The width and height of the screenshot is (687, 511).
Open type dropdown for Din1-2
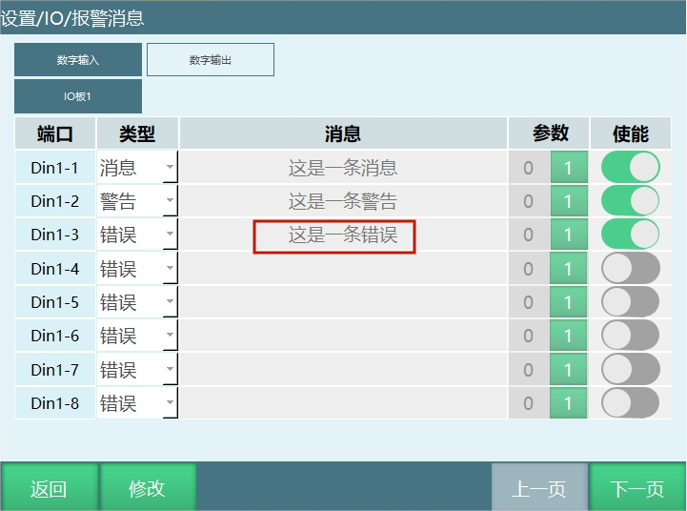[x=137, y=201]
